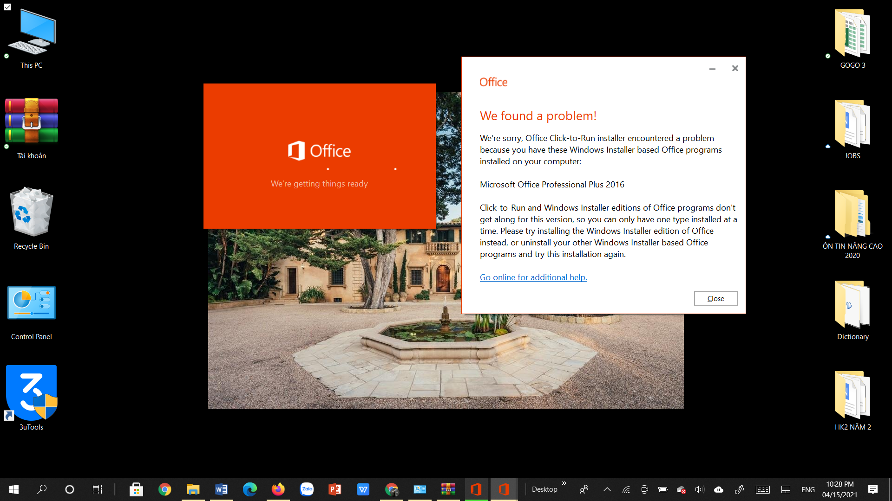Viewport: 892px width, 501px height.
Task: Select the Tài khoản WinRAR archive icon
Action: coord(32,128)
